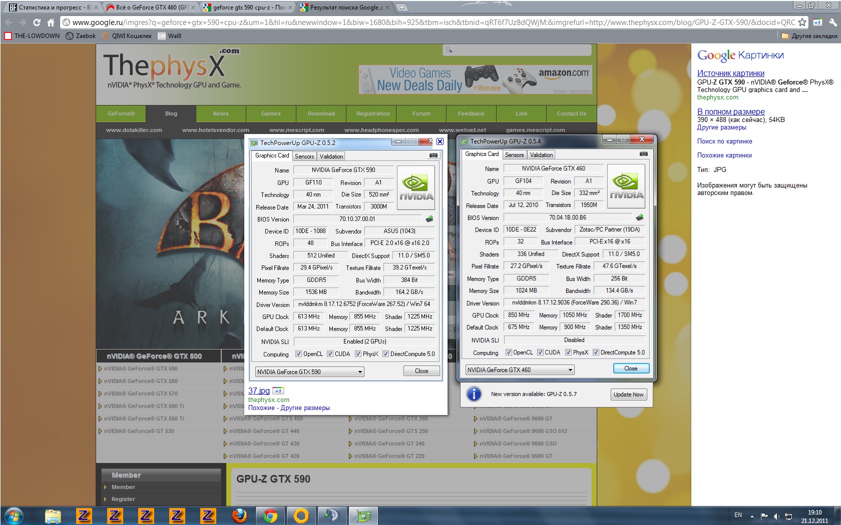Toggle the CUDA checkbox in the GTX 460 window

pyautogui.click(x=540, y=352)
